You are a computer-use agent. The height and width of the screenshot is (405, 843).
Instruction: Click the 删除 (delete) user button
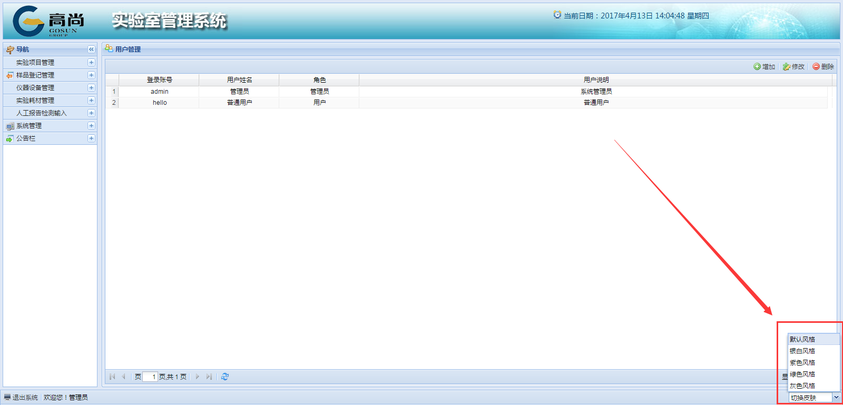[823, 67]
